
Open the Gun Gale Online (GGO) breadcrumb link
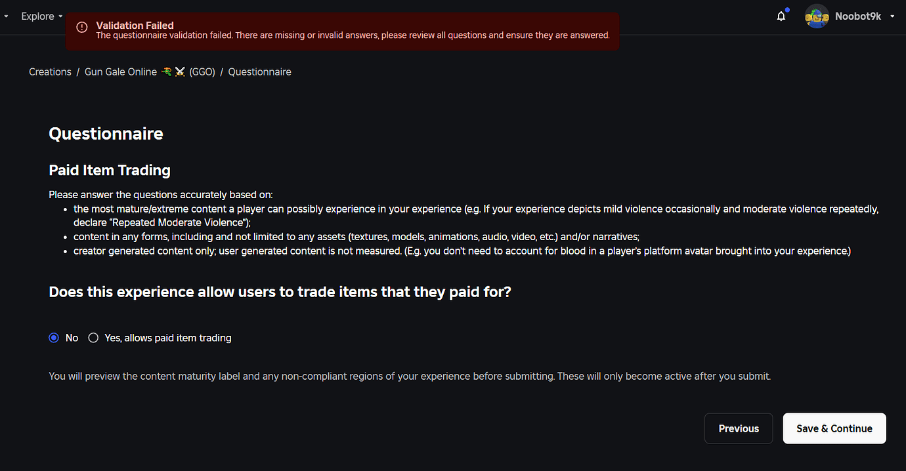121,72
